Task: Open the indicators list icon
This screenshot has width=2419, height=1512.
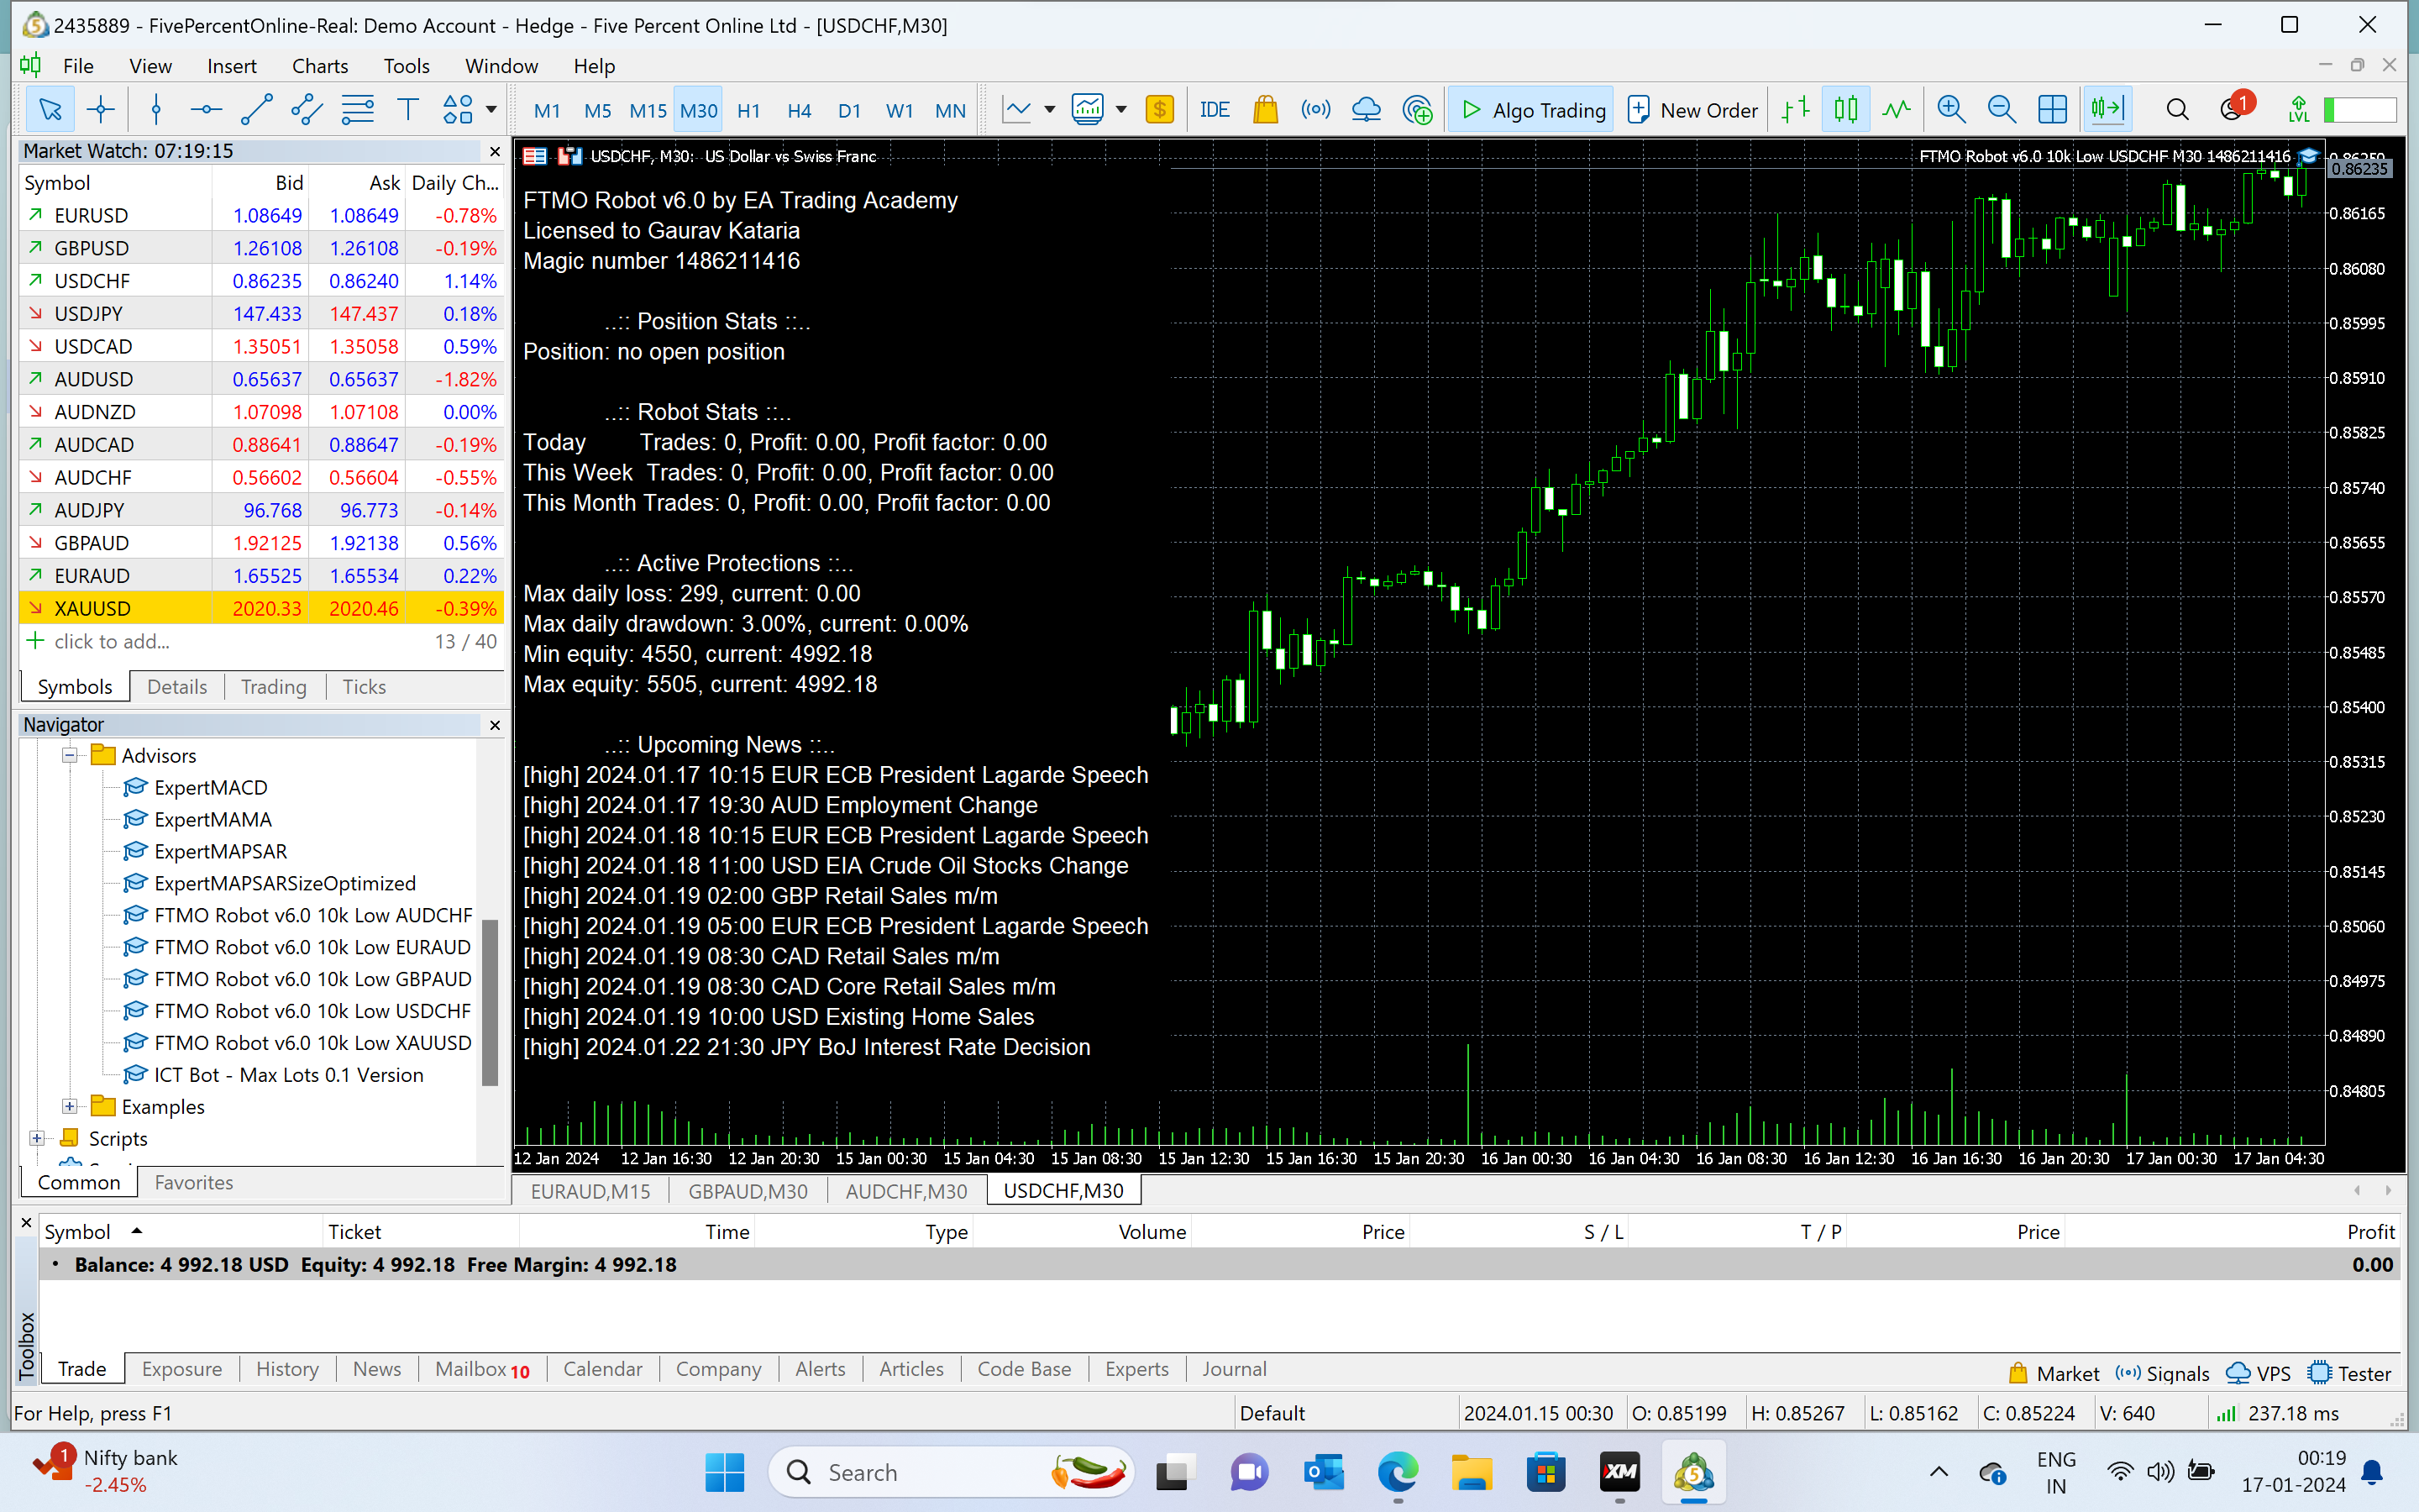Action: pos(1088,110)
